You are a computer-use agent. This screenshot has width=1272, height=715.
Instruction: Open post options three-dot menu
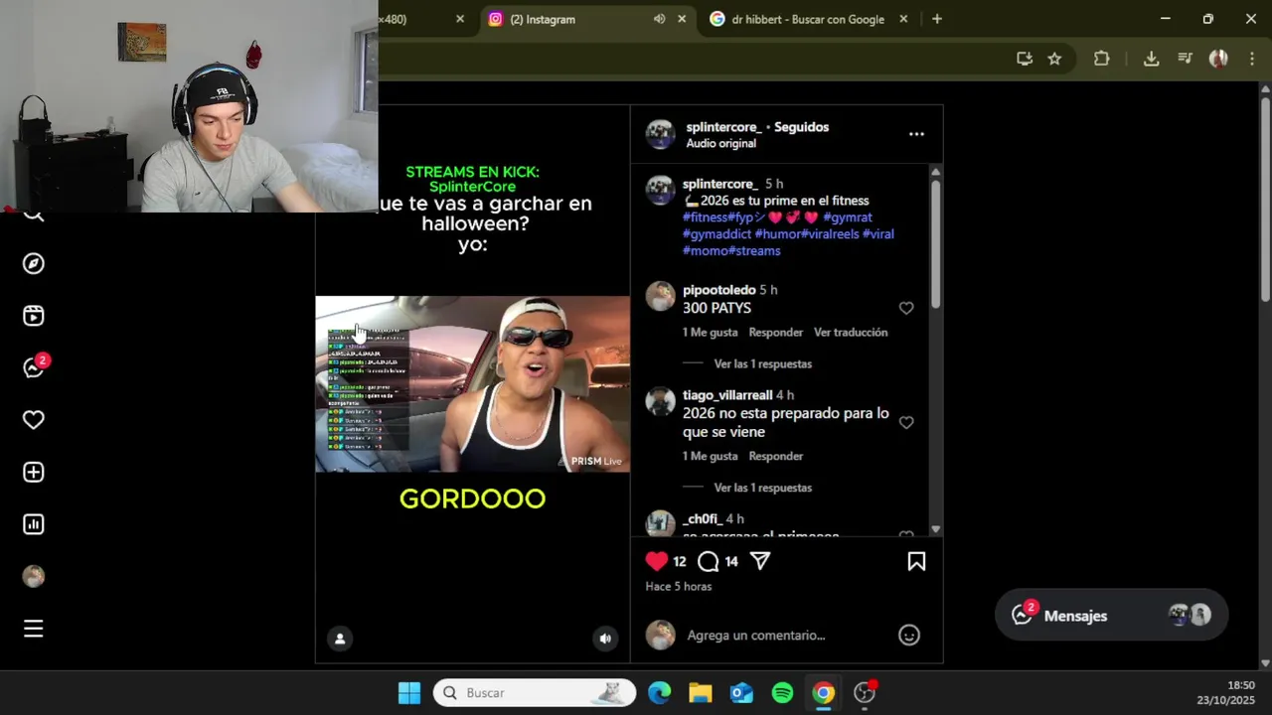point(916,134)
